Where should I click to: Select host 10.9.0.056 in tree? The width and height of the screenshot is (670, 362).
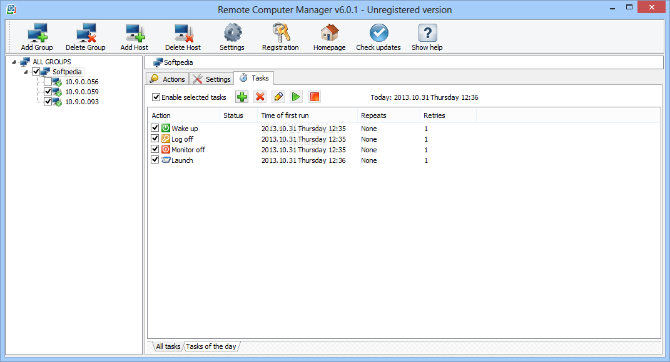pos(81,82)
